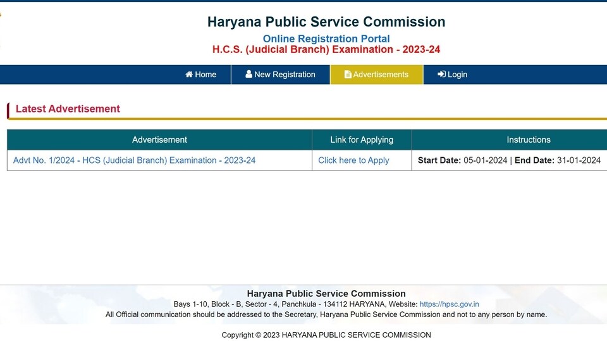
Task: Open the Login page from the navbar
Action: pyautogui.click(x=452, y=75)
